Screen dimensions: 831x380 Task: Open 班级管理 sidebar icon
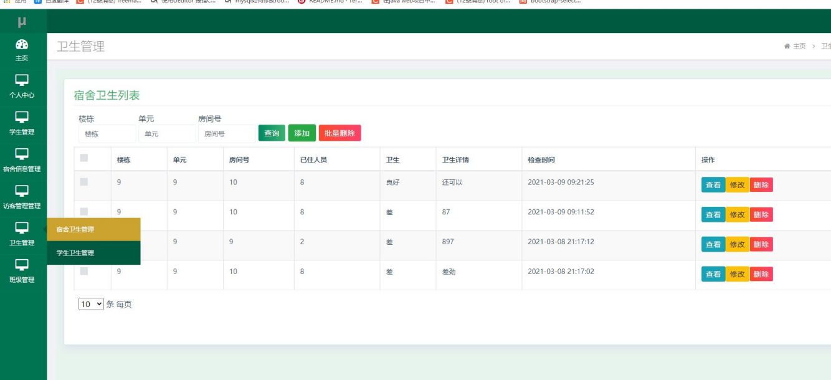tap(22, 264)
